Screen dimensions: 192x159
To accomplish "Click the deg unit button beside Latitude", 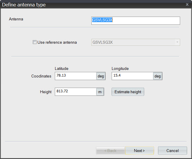I will point(101,76).
